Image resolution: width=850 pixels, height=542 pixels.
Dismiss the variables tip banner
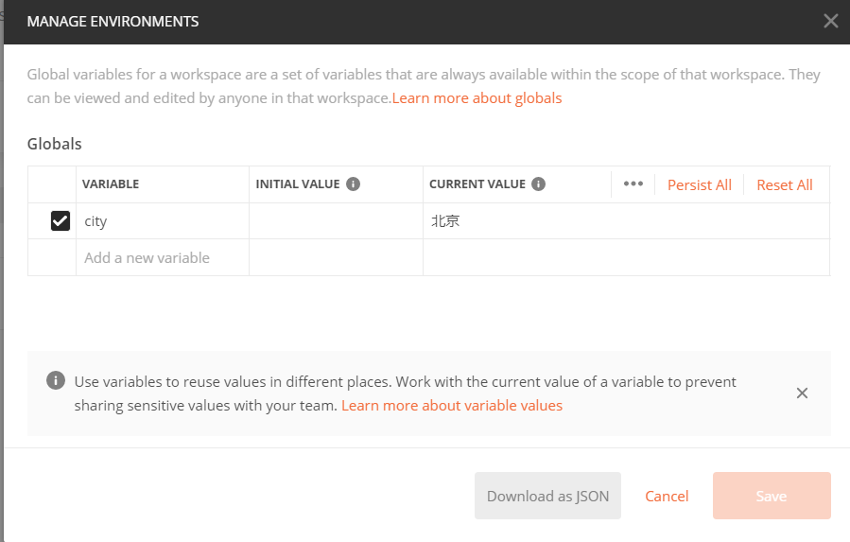tap(802, 393)
